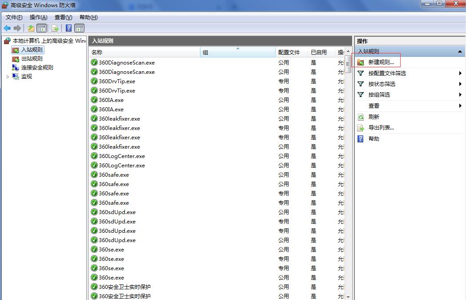Open the 操作(A) menu
The width and height of the screenshot is (466, 300).
[38, 17]
